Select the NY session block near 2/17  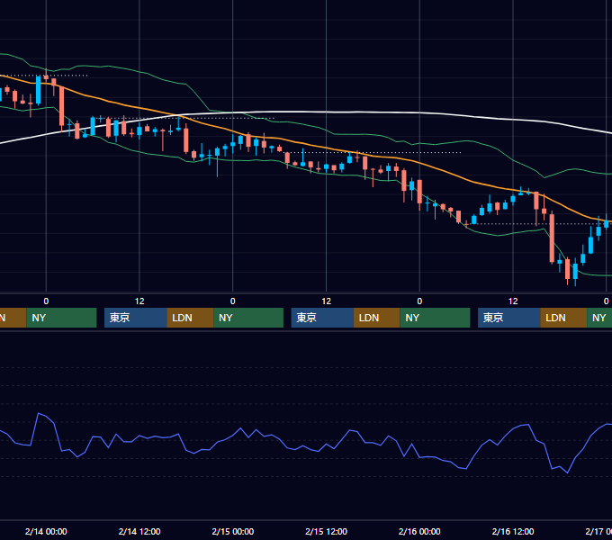[599, 318]
